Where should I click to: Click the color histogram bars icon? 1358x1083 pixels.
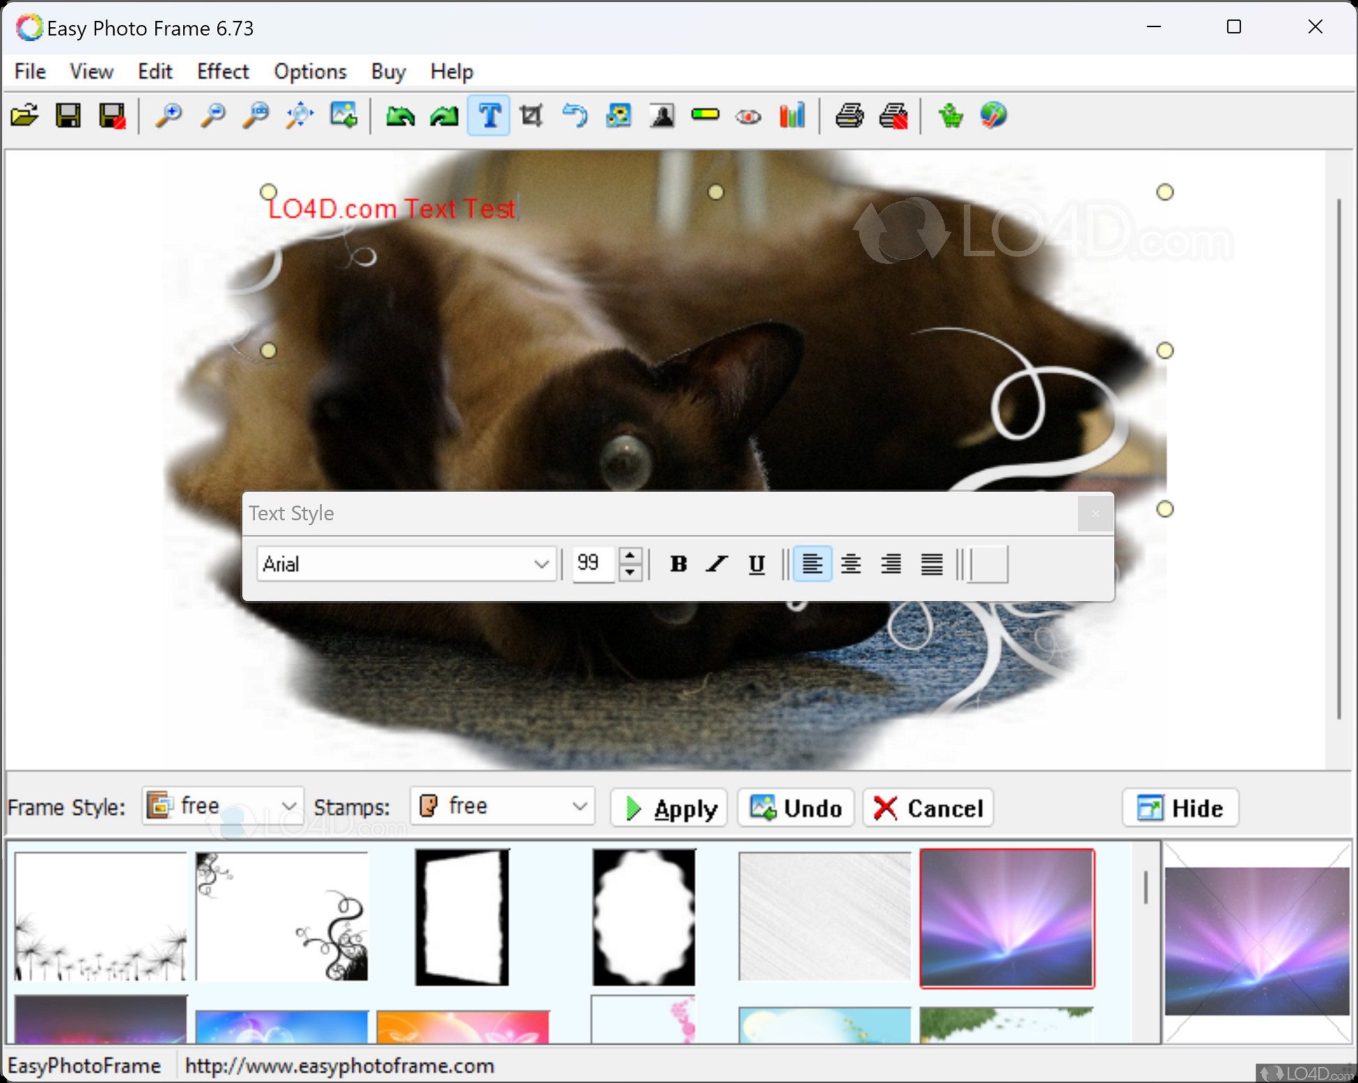(x=793, y=116)
